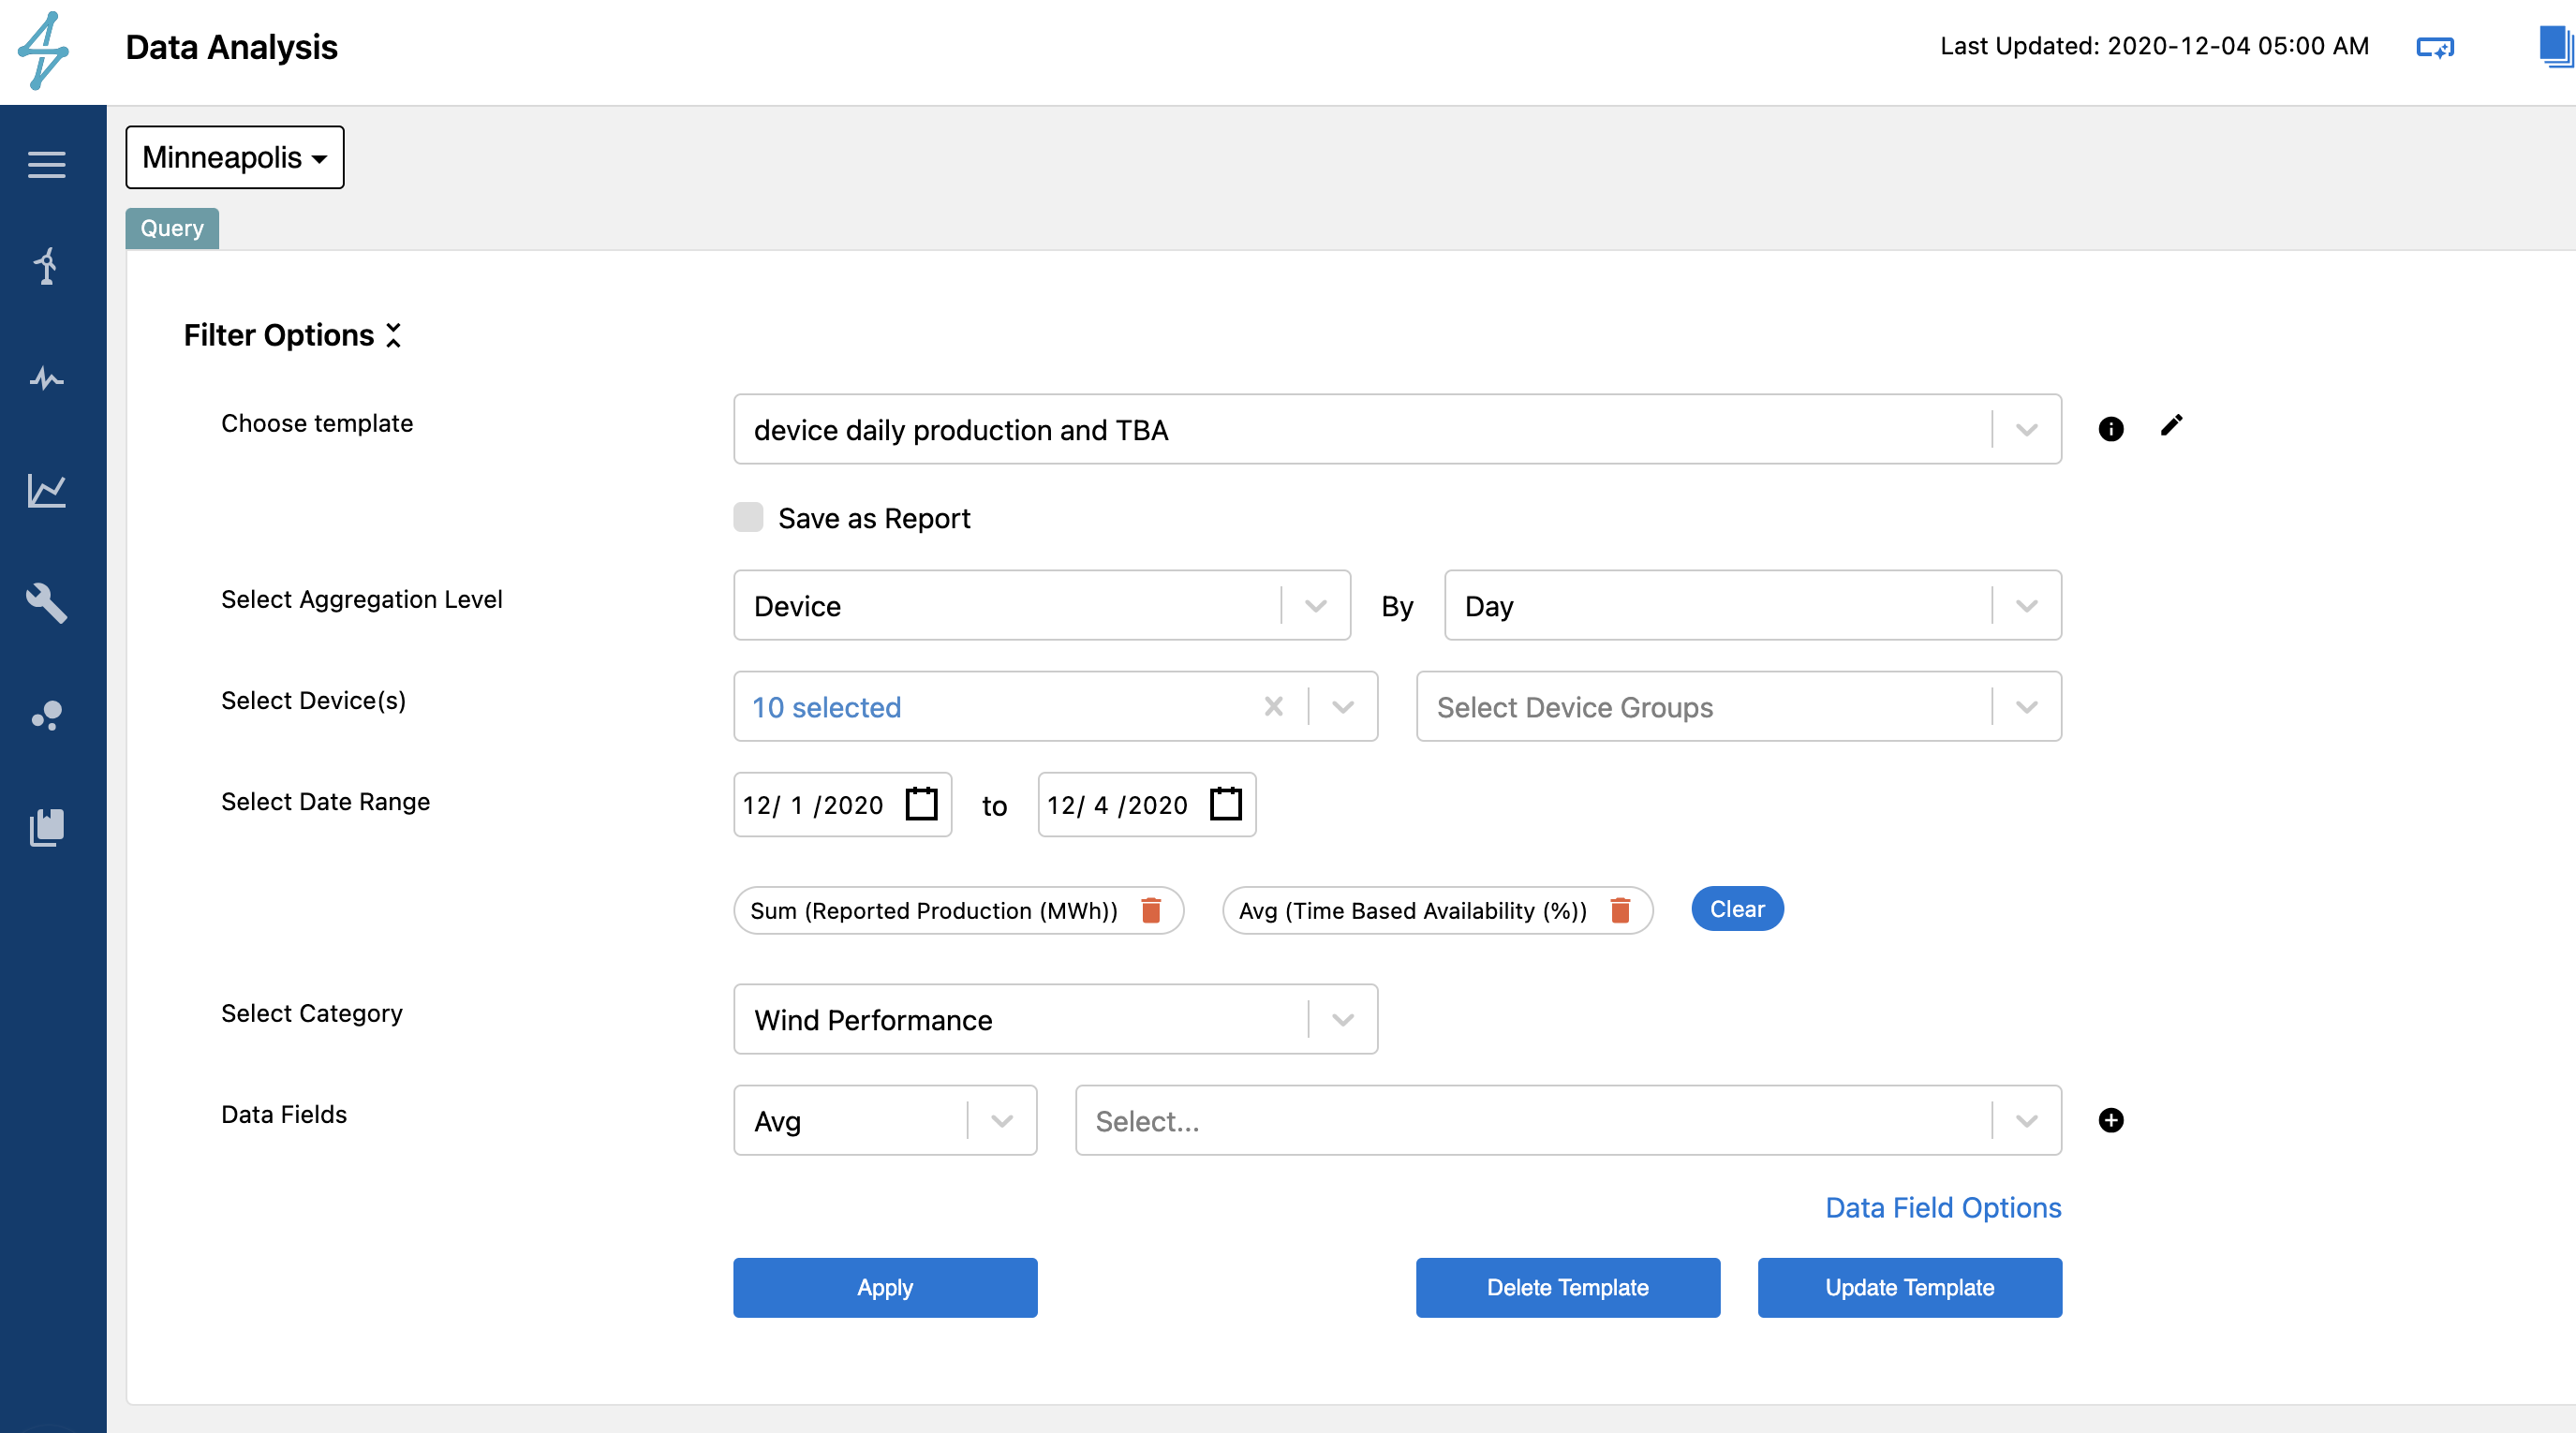The width and height of the screenshot is (2576, 1433).
Task: Show template info icon
Action: 2110,429
